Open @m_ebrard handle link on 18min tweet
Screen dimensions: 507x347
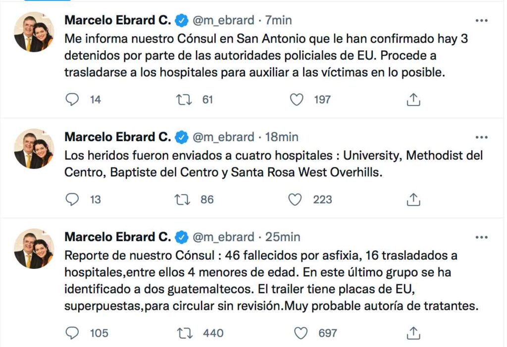(x=223, y=137)
